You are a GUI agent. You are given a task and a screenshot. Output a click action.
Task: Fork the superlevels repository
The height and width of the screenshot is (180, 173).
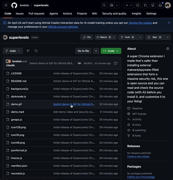click(127, 37)
